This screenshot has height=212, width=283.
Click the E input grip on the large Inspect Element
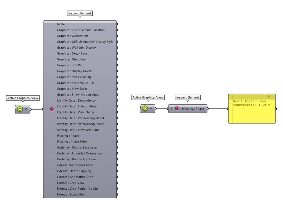pos(42,109)
